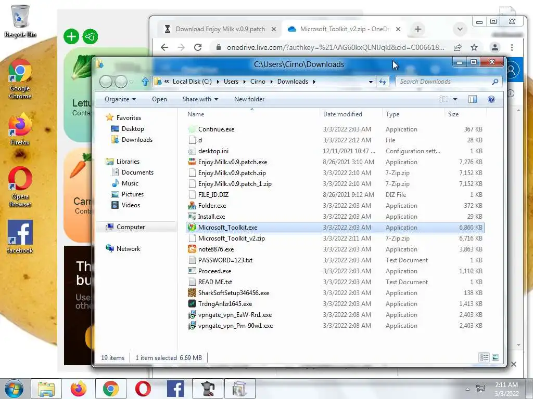Viewport: 533px width, 399px height.
Task: Click the green Telegram icon on webpage
Action: point(90,36)
